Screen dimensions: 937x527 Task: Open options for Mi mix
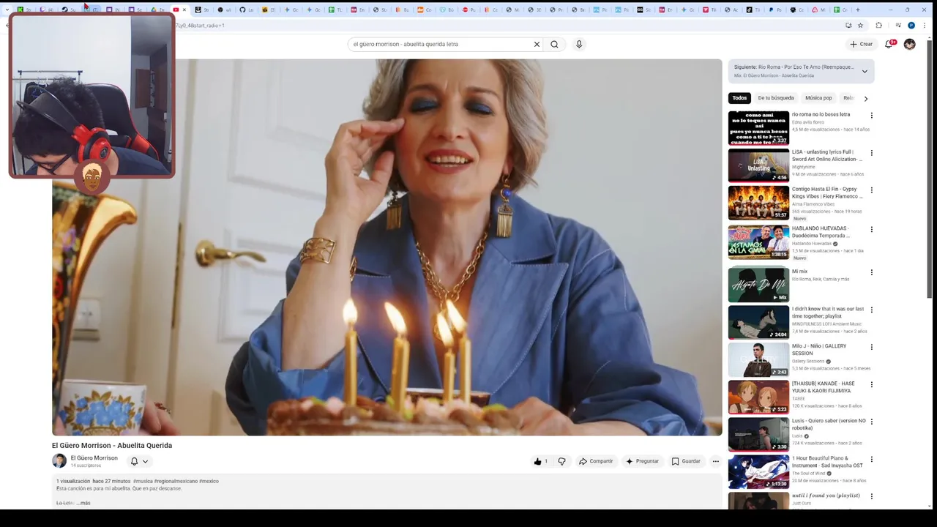[x=871, y=272]
